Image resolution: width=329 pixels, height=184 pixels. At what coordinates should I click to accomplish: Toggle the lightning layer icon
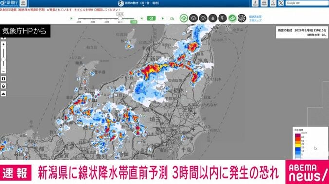222,19
